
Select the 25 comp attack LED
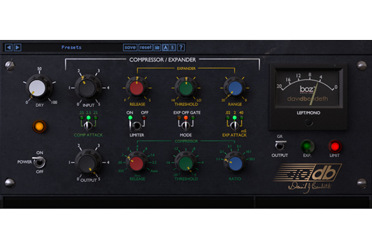point(95,118)
